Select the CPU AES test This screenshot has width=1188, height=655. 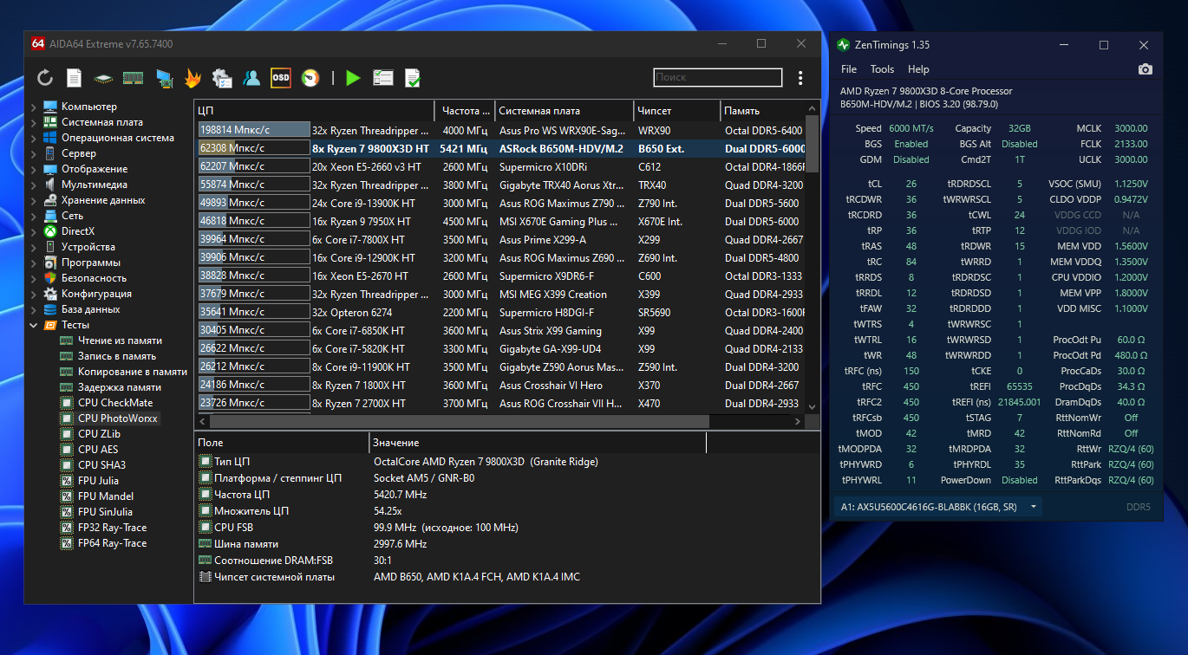pos(98,450)
